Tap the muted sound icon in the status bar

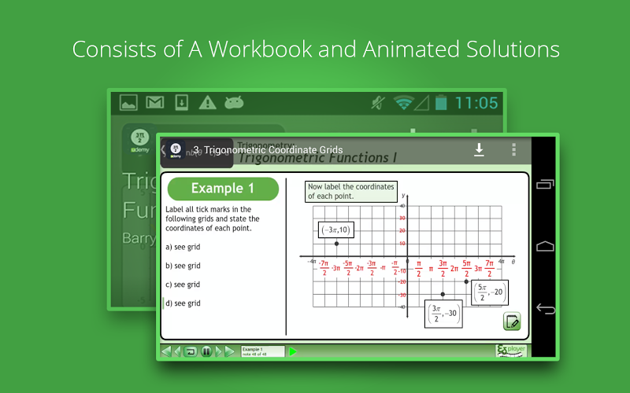[378, 103]
